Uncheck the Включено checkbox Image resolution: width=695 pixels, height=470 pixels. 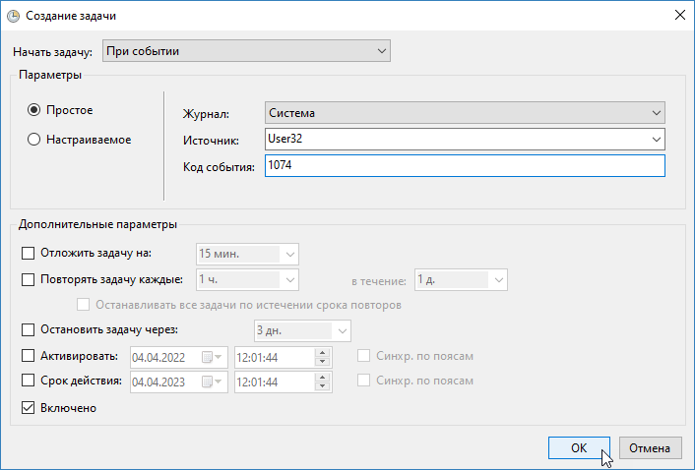(28, 407)
